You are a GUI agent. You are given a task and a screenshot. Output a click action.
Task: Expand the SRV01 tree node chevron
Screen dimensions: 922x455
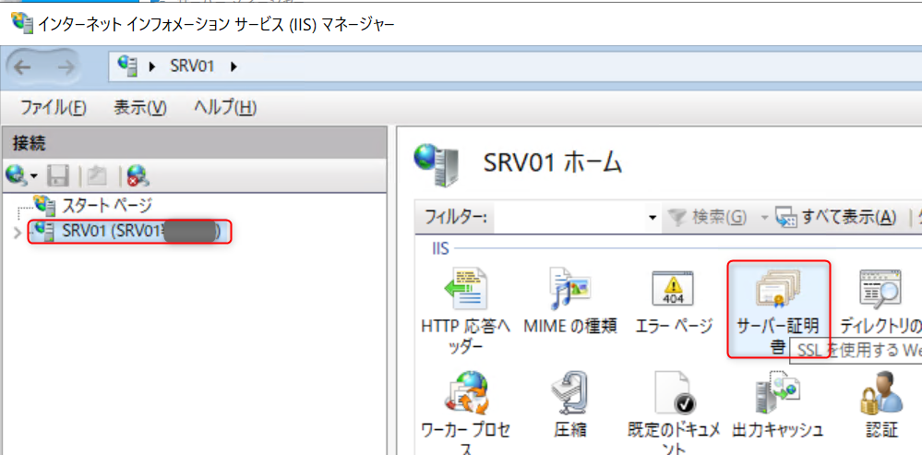click(17, 233)
